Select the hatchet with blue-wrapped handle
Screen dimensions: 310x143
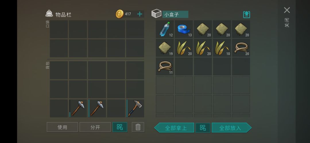[x=135, y=108]
